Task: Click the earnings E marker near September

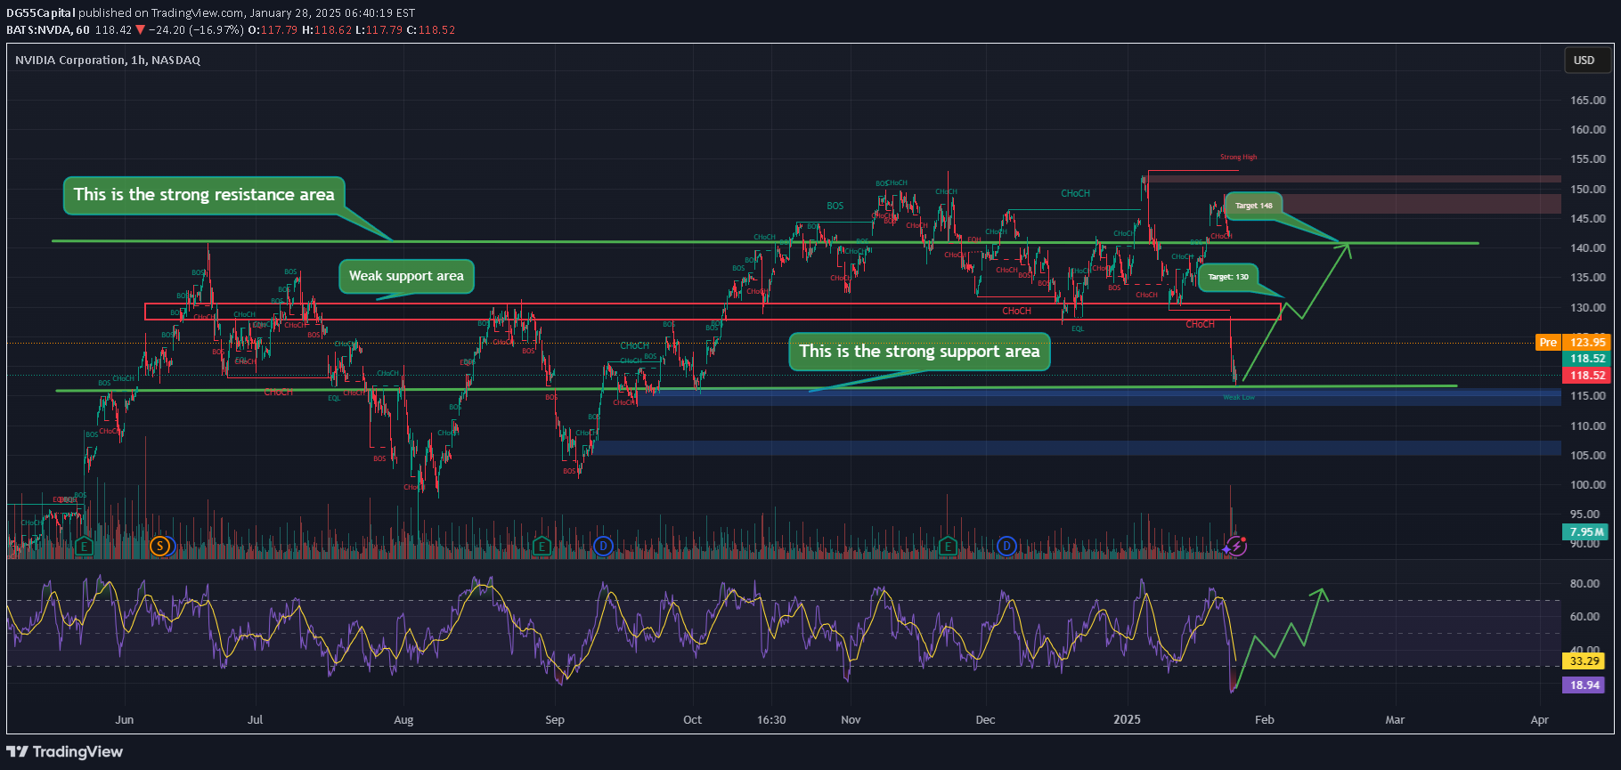Action: pyautogui.click(x=541, y=546)
